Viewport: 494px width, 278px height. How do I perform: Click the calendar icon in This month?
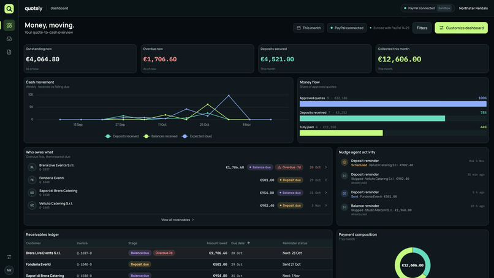coord(298,28)
